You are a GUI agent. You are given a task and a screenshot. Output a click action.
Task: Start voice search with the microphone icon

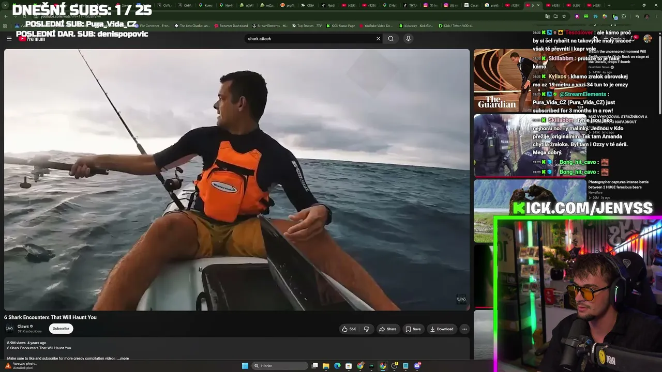click(x=408, y=39)
